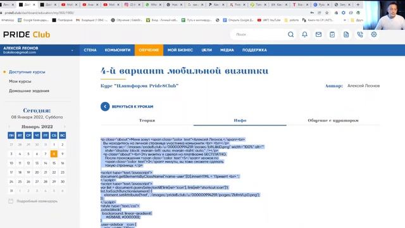Select highlighted date 8 in calendar
The height and width of the screenshot is (228, 405).
click(54, 154)
